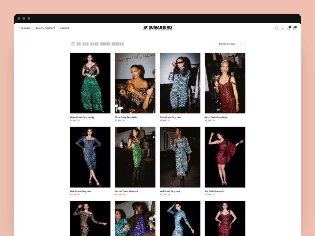
Task: Open the shopping cart icon
Action: pos(294,28)
